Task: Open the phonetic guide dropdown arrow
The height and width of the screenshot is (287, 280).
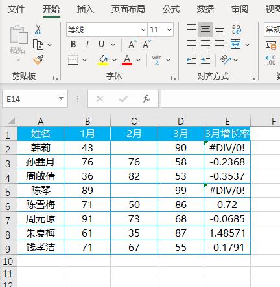Action: [x=168, y=60]
